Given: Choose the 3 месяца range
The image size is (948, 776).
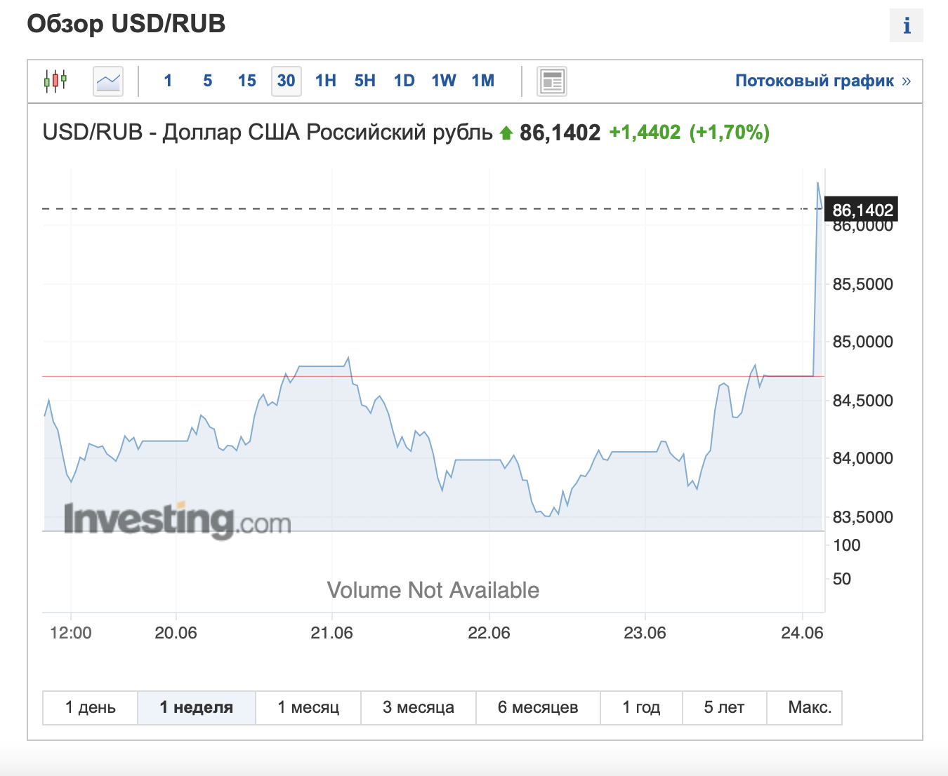Looking at the screenshot, I should [419, 707].
